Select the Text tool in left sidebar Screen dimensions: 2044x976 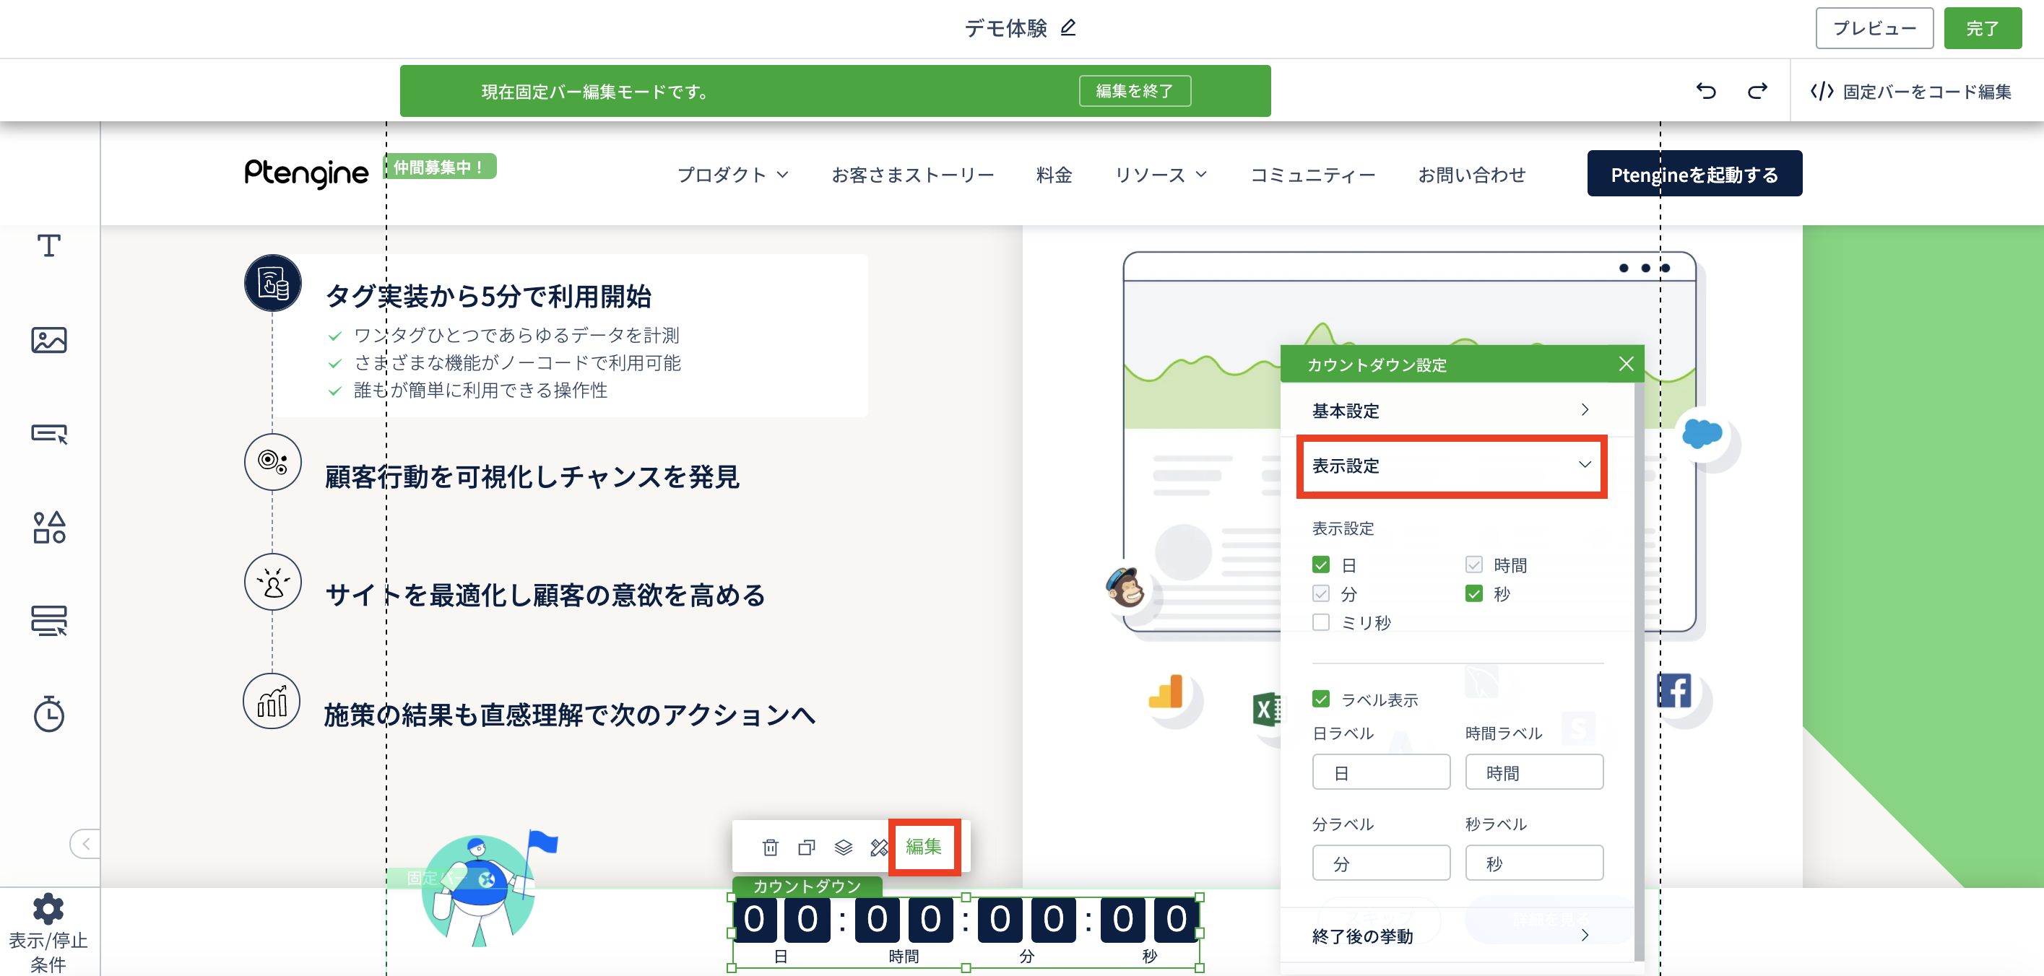coord(49,245)
